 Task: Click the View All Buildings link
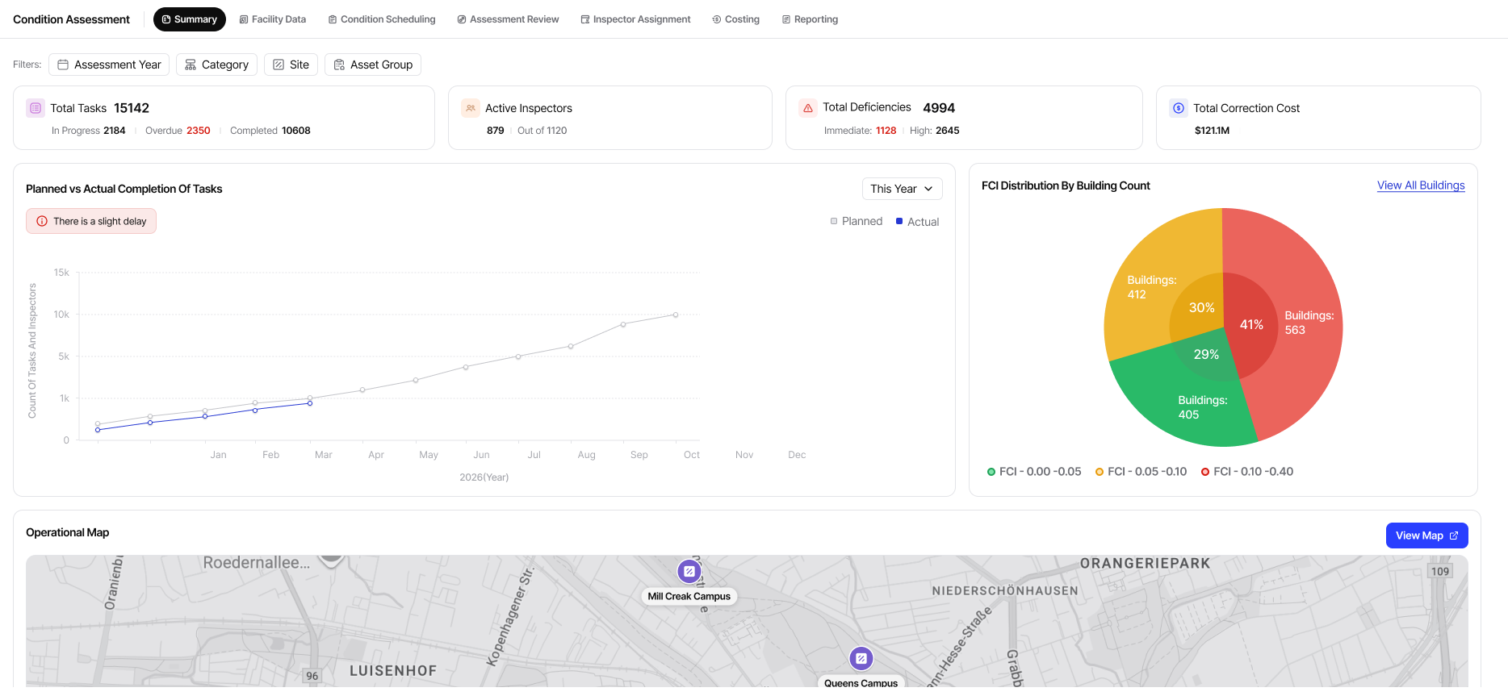[1421, 185]
